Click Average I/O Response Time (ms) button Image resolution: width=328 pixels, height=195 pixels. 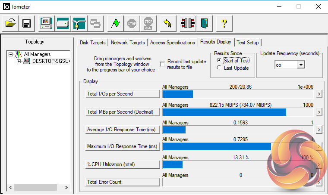tap(123, 130)
